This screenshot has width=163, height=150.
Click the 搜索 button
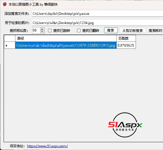tap(111, 30)
